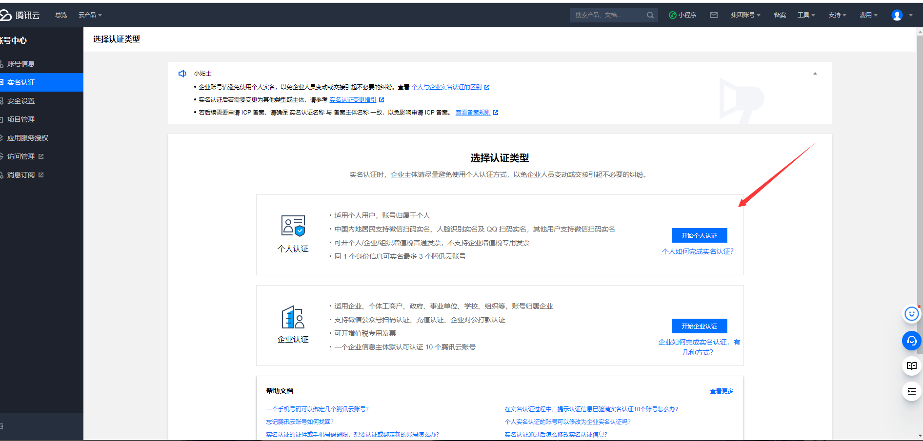Open link 个人与企业实名认证的区别
The width and height of the screenshot is (923, 441).
pos(446,87)
